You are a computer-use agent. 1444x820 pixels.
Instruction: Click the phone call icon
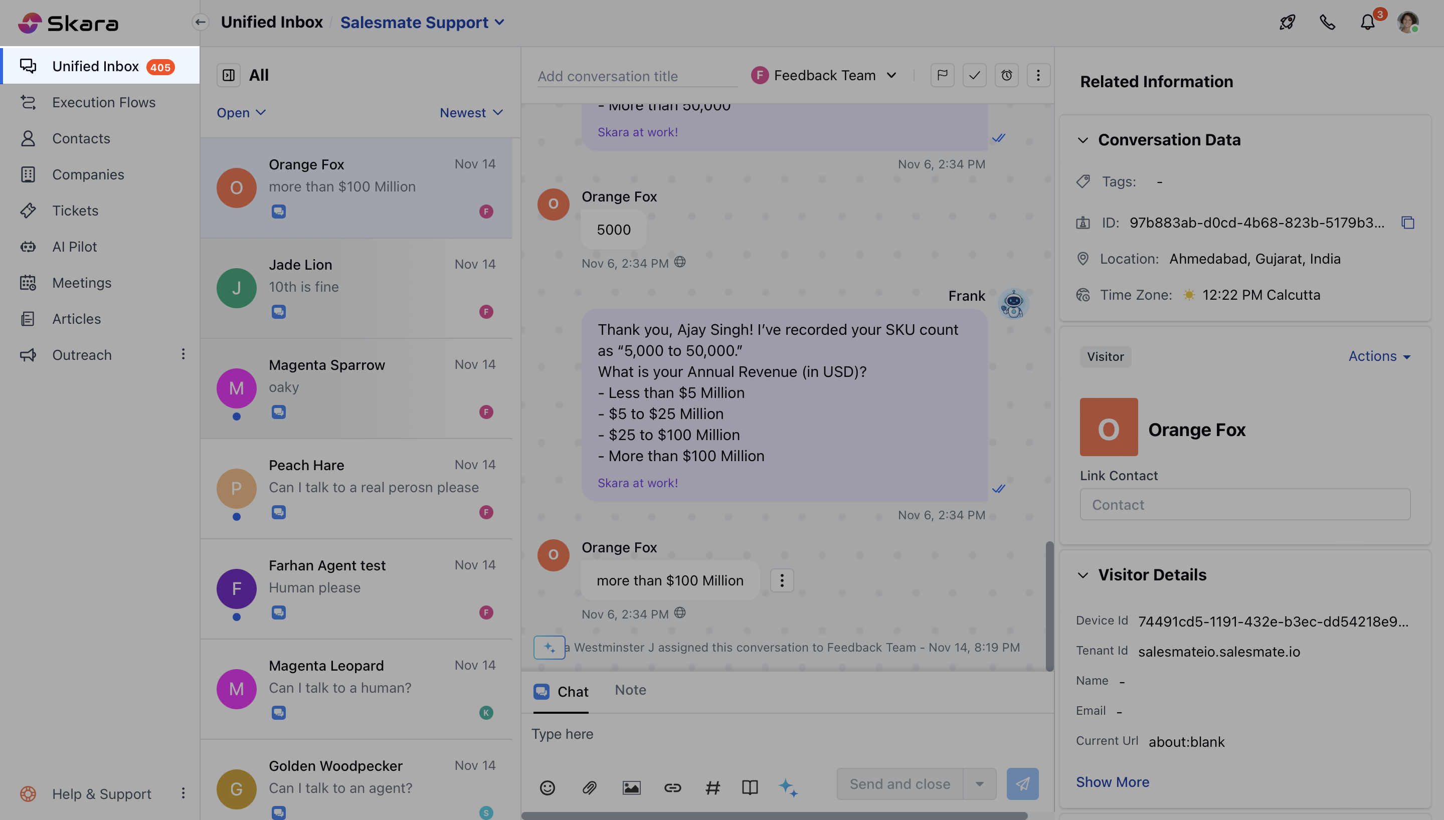1327,23
